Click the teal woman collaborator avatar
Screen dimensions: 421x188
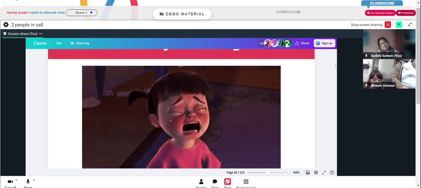(x=281, y=43)
